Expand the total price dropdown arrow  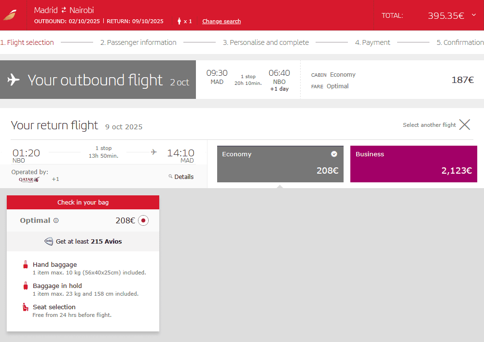473,15
